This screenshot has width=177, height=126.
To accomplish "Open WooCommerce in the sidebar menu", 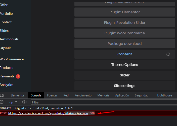I will pos(12,59).
